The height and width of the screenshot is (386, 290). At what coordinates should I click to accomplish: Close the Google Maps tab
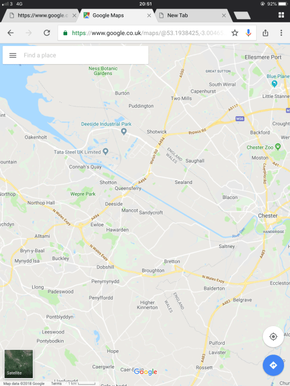tap(149, 16)
